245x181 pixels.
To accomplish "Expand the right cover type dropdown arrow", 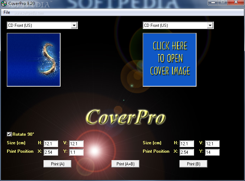I will 210,25.
